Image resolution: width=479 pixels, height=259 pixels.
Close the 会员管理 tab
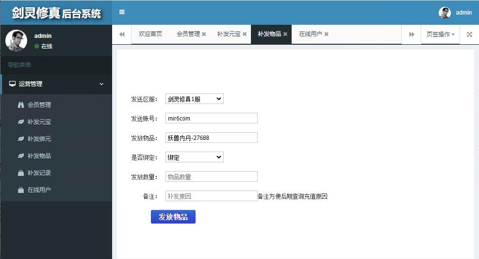[x=204, y=35]
